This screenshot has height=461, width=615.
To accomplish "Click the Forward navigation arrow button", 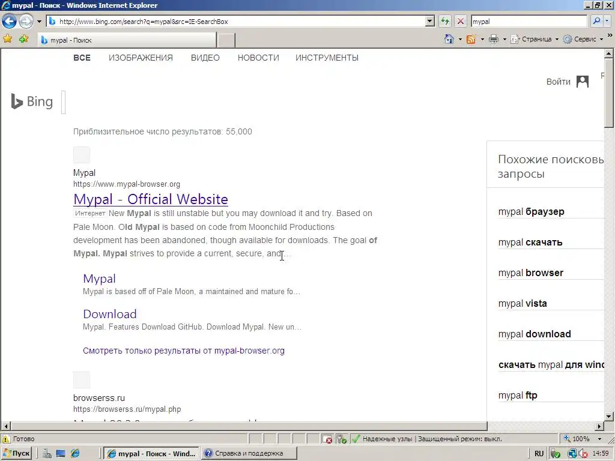I will tap(26, 21).
